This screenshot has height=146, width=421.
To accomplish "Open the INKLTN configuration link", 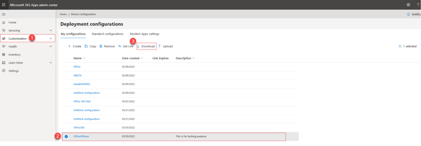I will click(x=77, y=75).
